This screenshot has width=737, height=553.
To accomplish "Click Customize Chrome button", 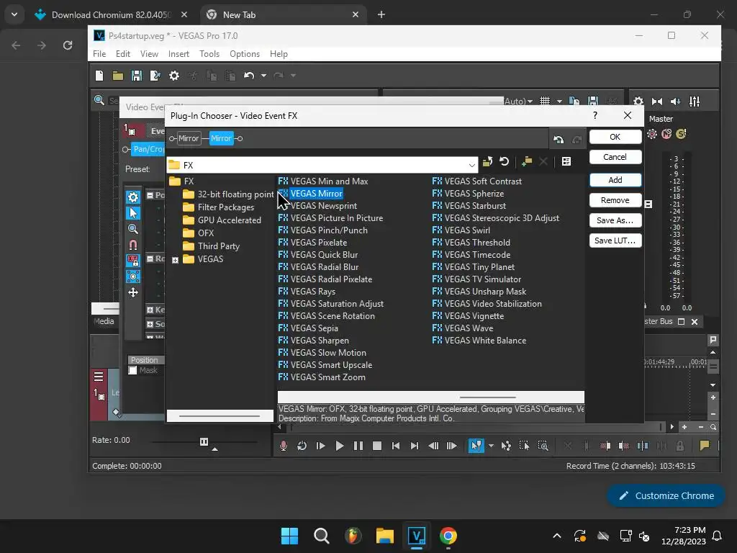I will pyautogui.click(x=666, y=495).
